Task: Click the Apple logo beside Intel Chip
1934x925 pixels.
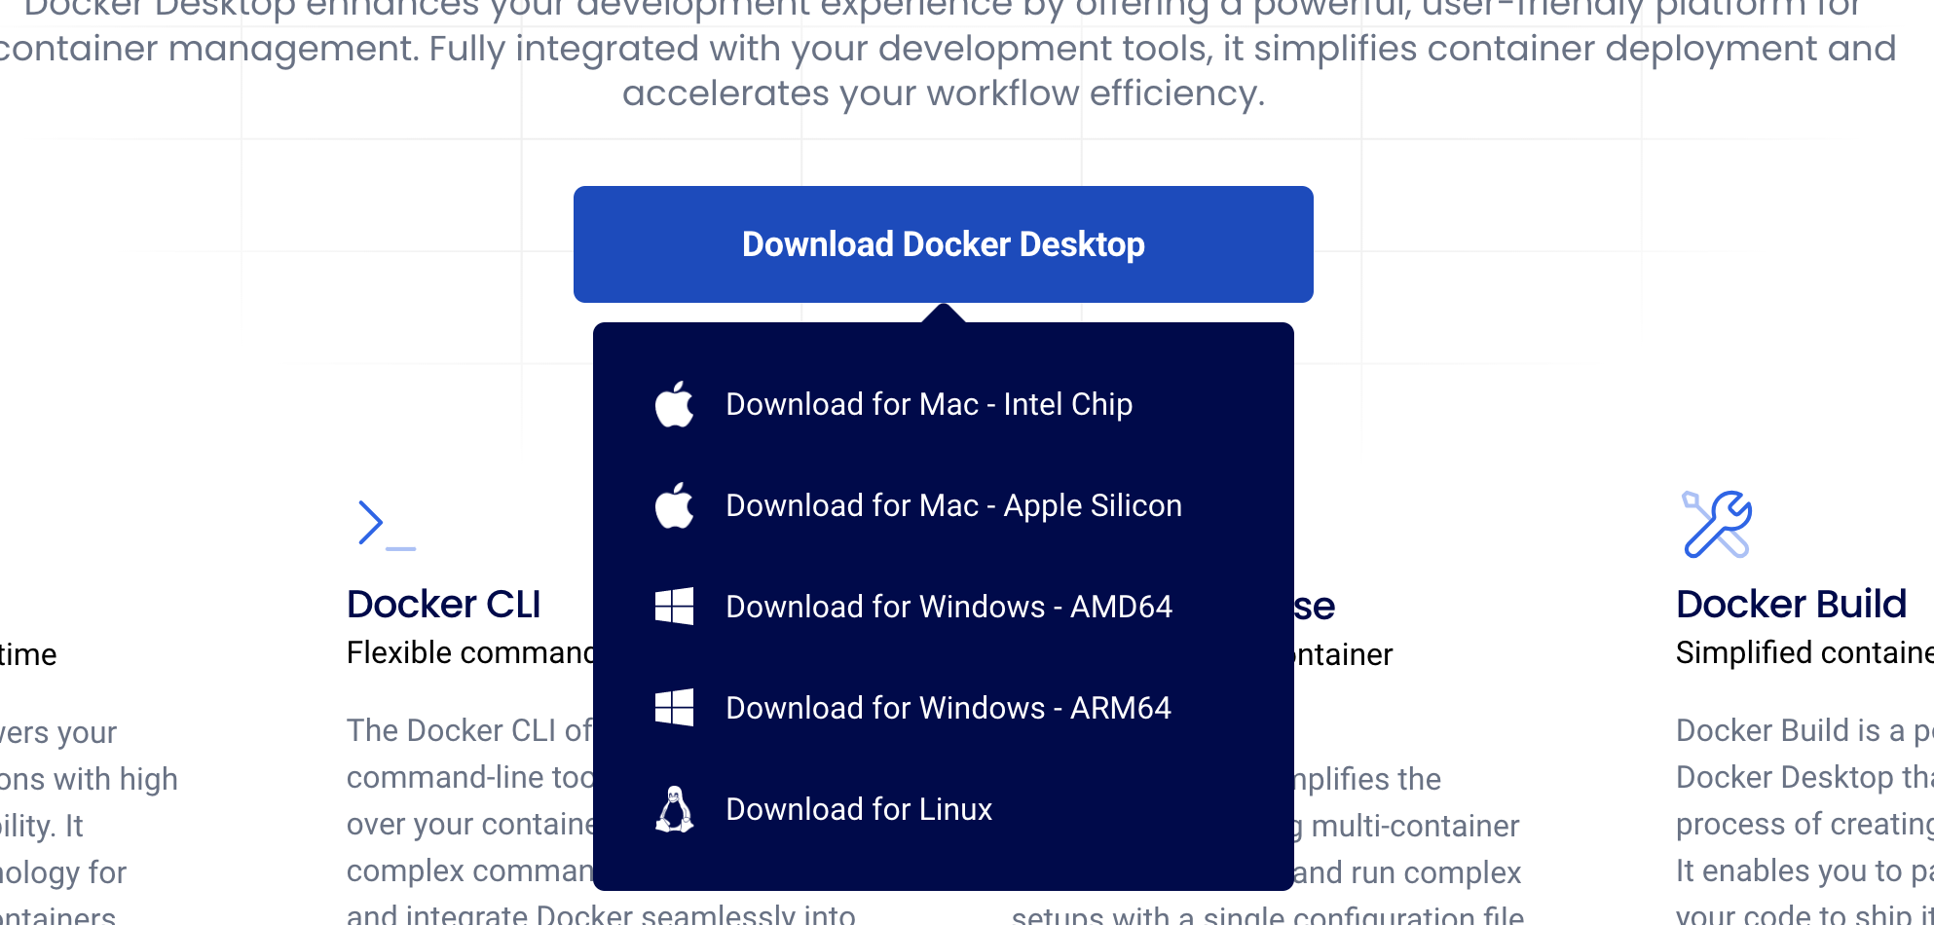Action: point(674,404)
